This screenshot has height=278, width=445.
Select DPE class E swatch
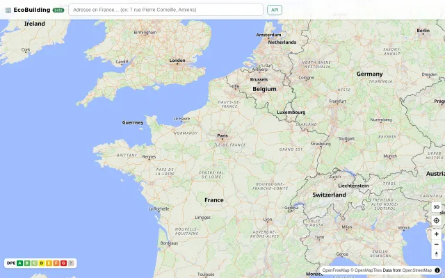coord(49,263)
